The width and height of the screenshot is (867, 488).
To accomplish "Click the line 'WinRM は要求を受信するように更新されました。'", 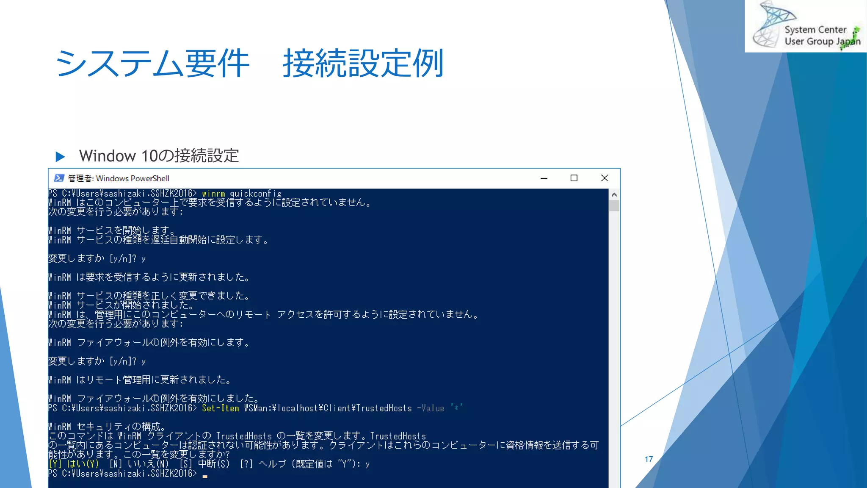I will coord(149,277).
